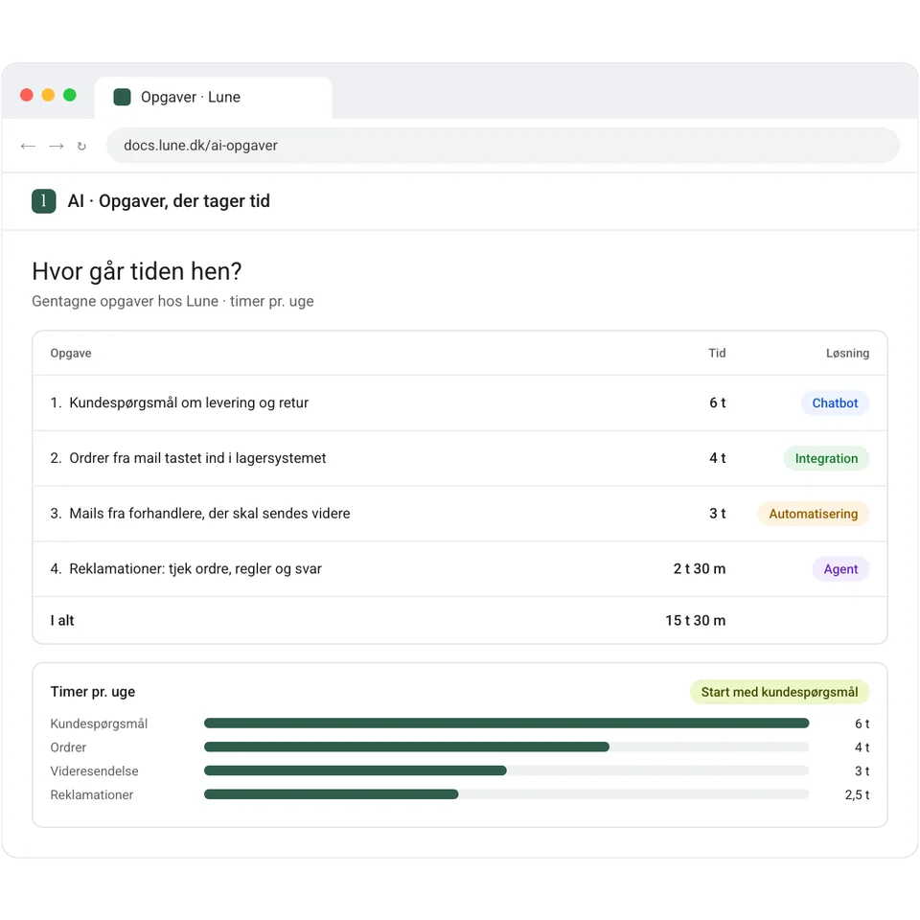Click the Timer pr. uge chart title

[x=93, y=692]
